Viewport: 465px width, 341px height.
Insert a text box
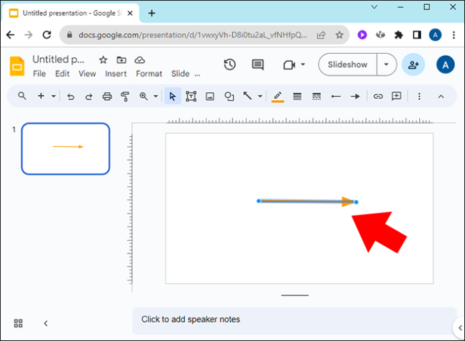click(191, 96)
